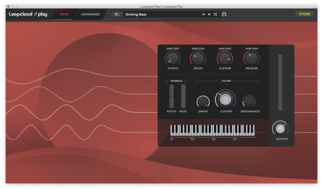Open the Sinking Bass preset name field
The width and height of the screenshot is (323, 190).
161,14
